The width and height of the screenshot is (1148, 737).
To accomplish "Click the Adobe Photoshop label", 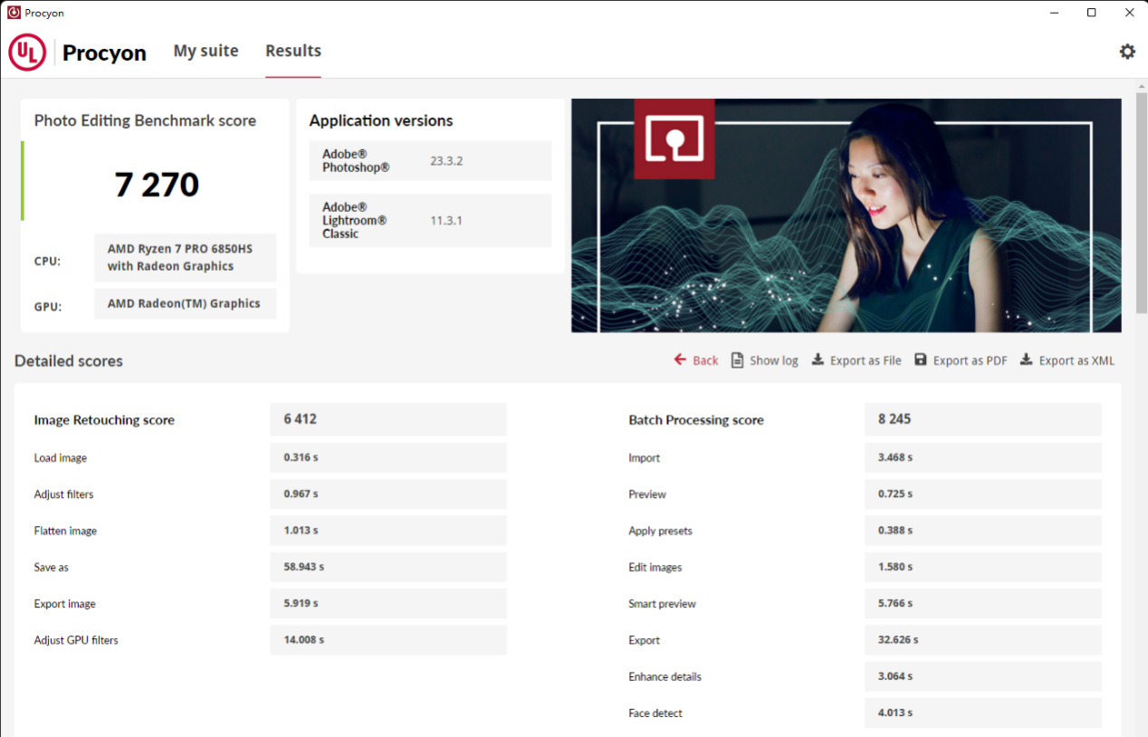I will [x=356, y=161].
